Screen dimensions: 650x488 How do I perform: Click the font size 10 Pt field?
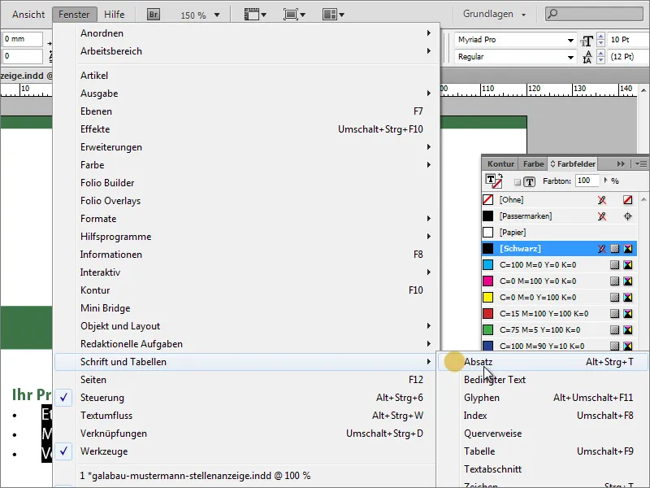628,40
